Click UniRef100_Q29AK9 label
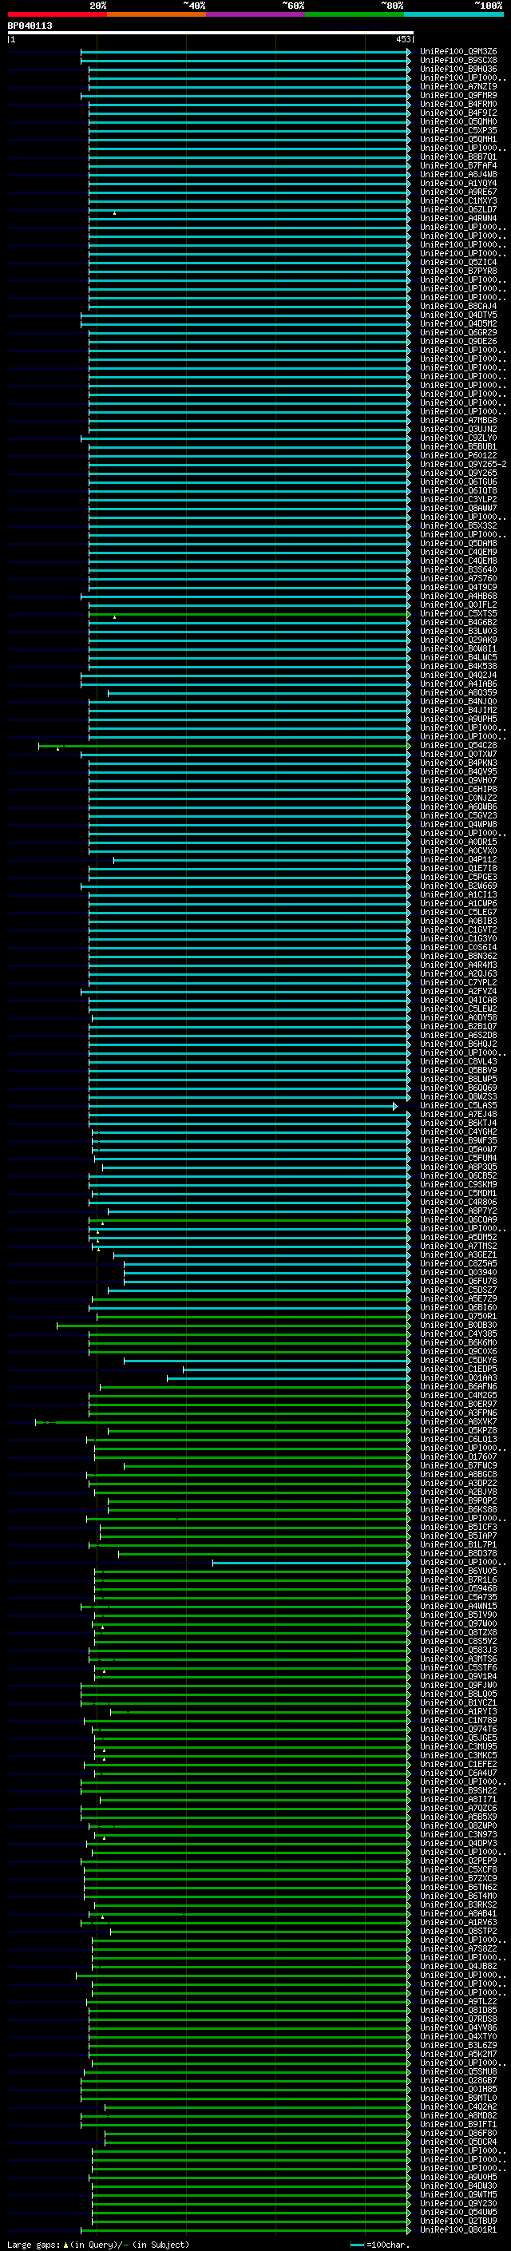Image resolution: width=511 pixels, height=2251 pixels. point(458,640)
